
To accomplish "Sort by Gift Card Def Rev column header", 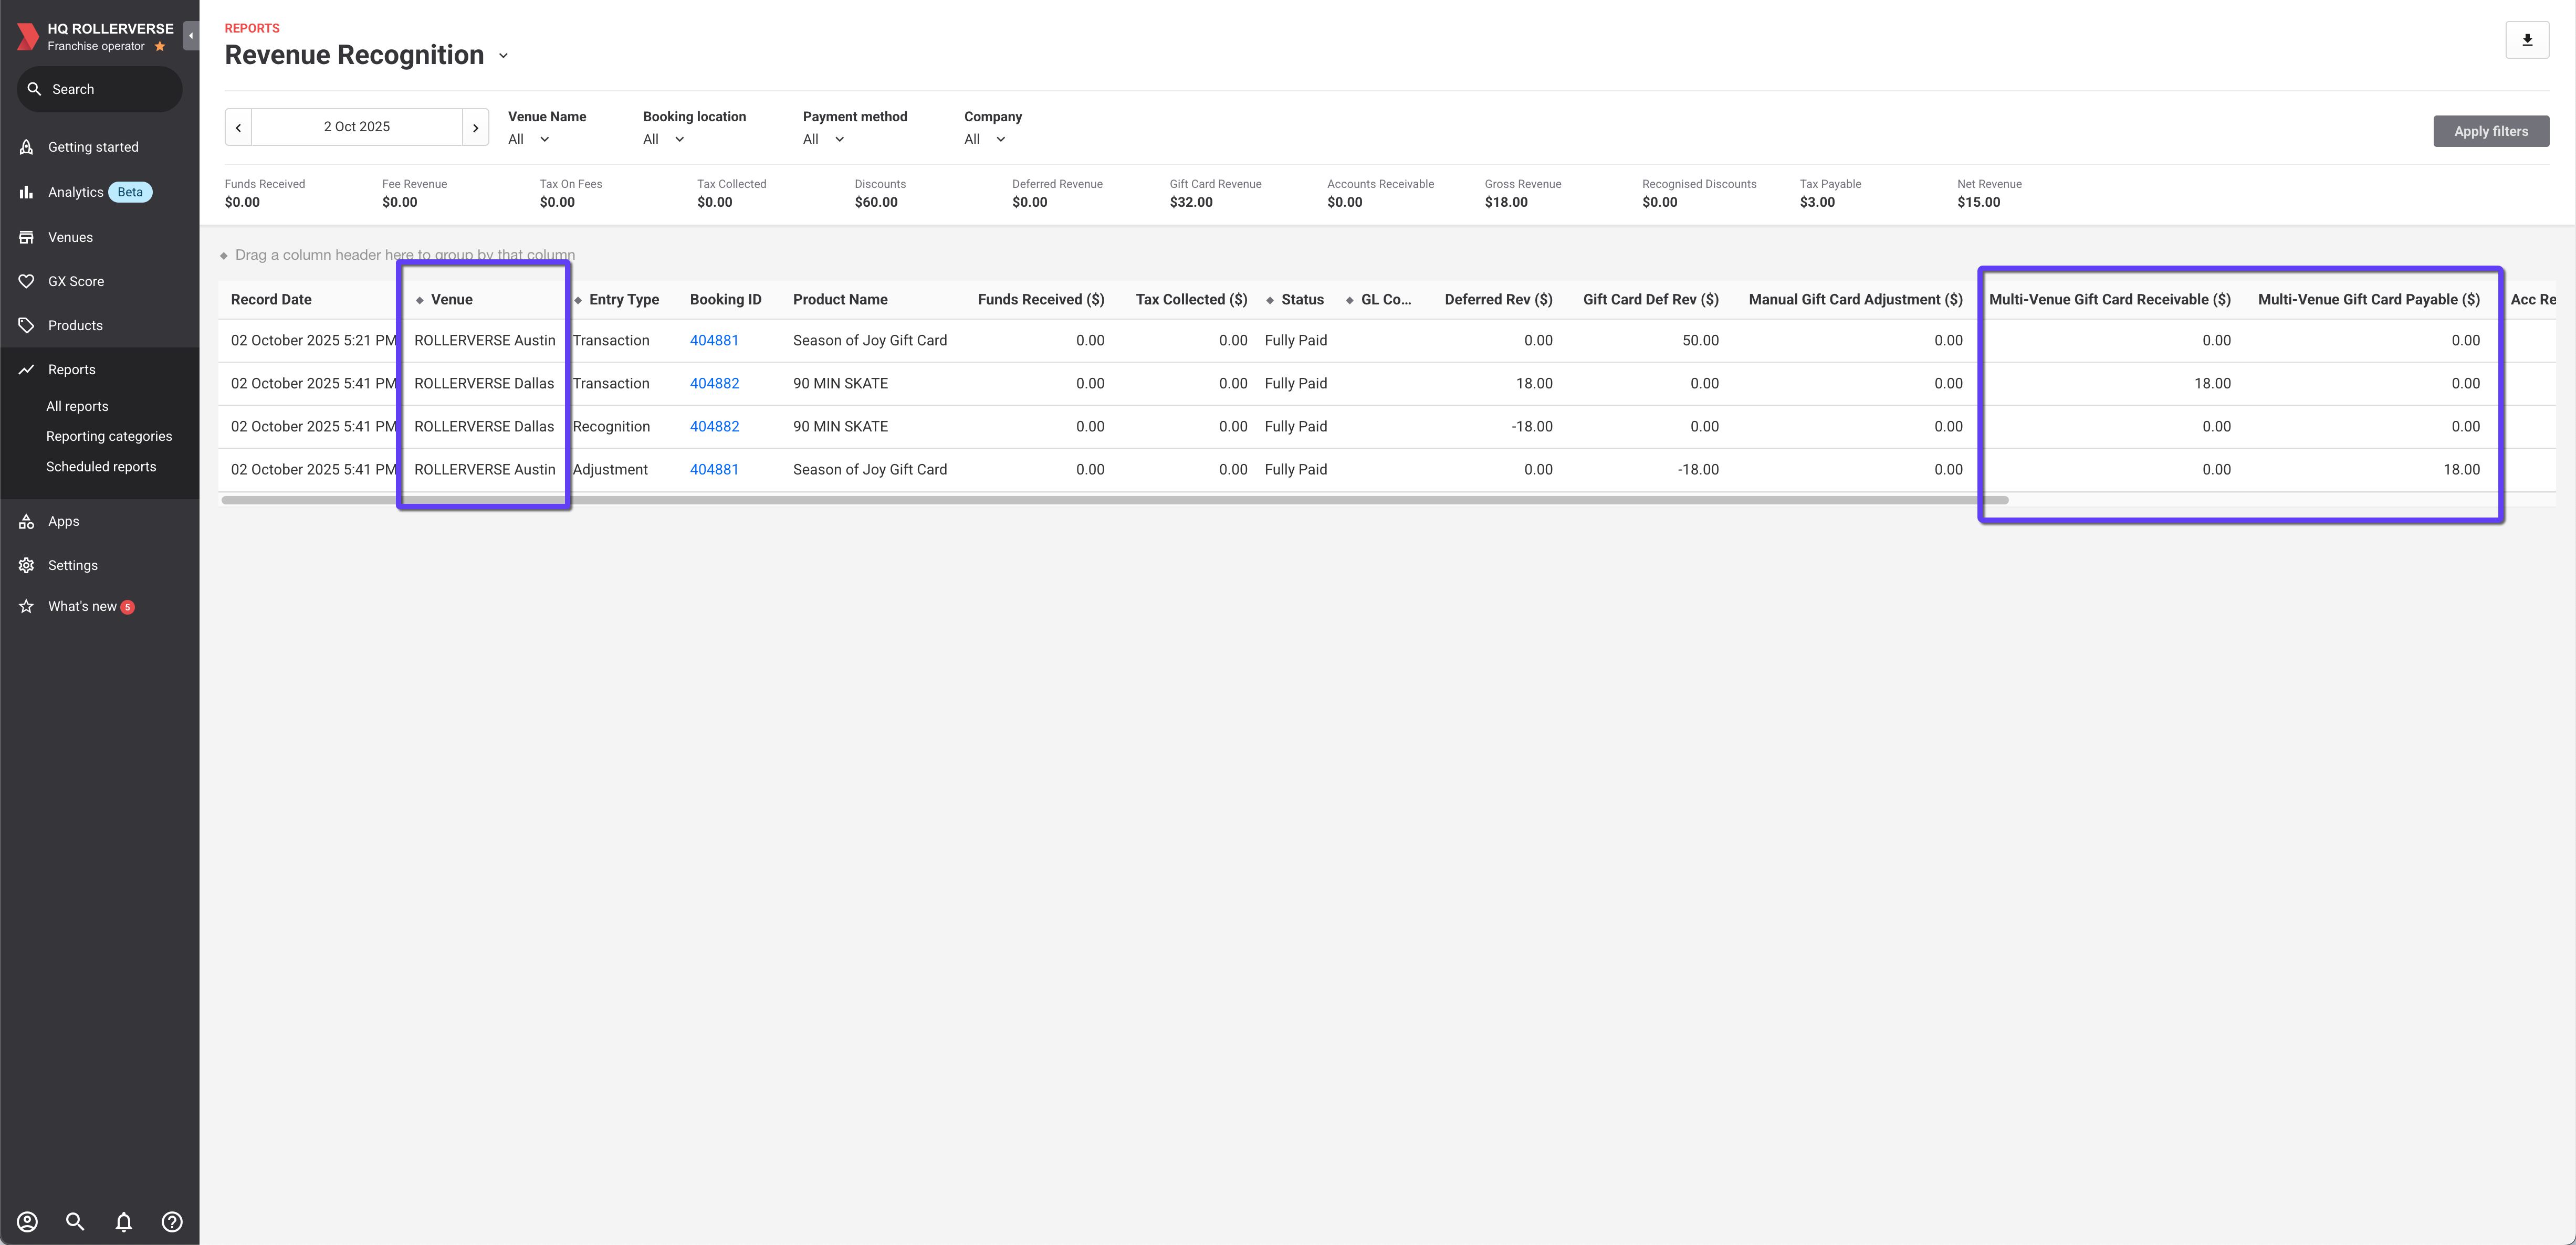I will coord(1650,299).
